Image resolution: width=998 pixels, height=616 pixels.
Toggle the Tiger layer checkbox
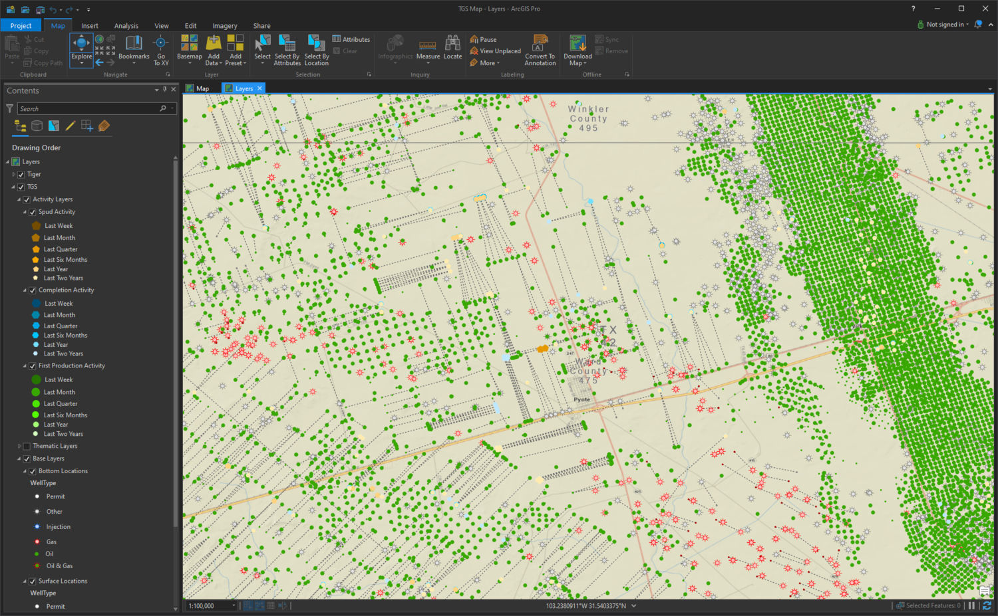click(21, 174)
